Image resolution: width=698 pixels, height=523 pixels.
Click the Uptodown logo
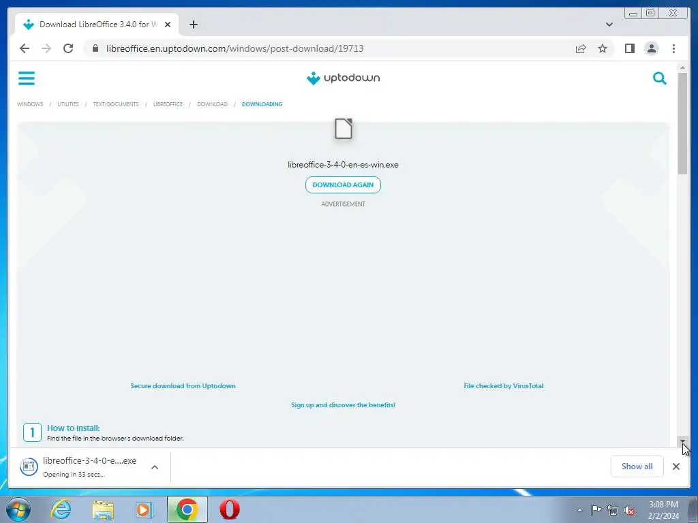343,78
